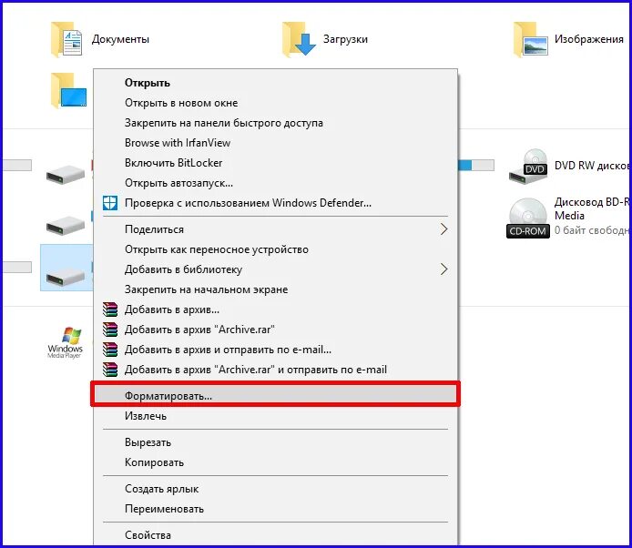
Task: Select Вырезать menu item
Action: pyautogui.click(x=276, y=442)
